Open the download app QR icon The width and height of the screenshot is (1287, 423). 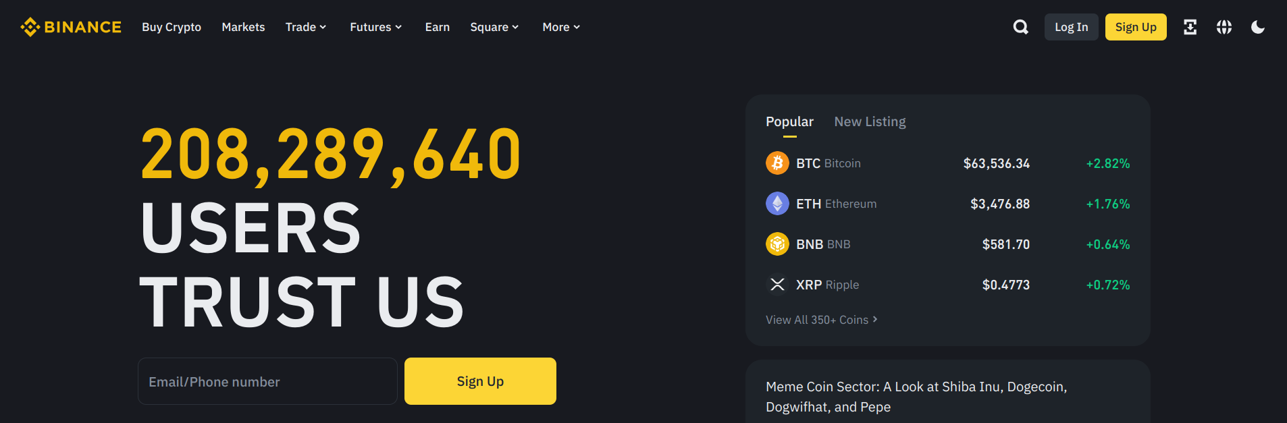1190,27
